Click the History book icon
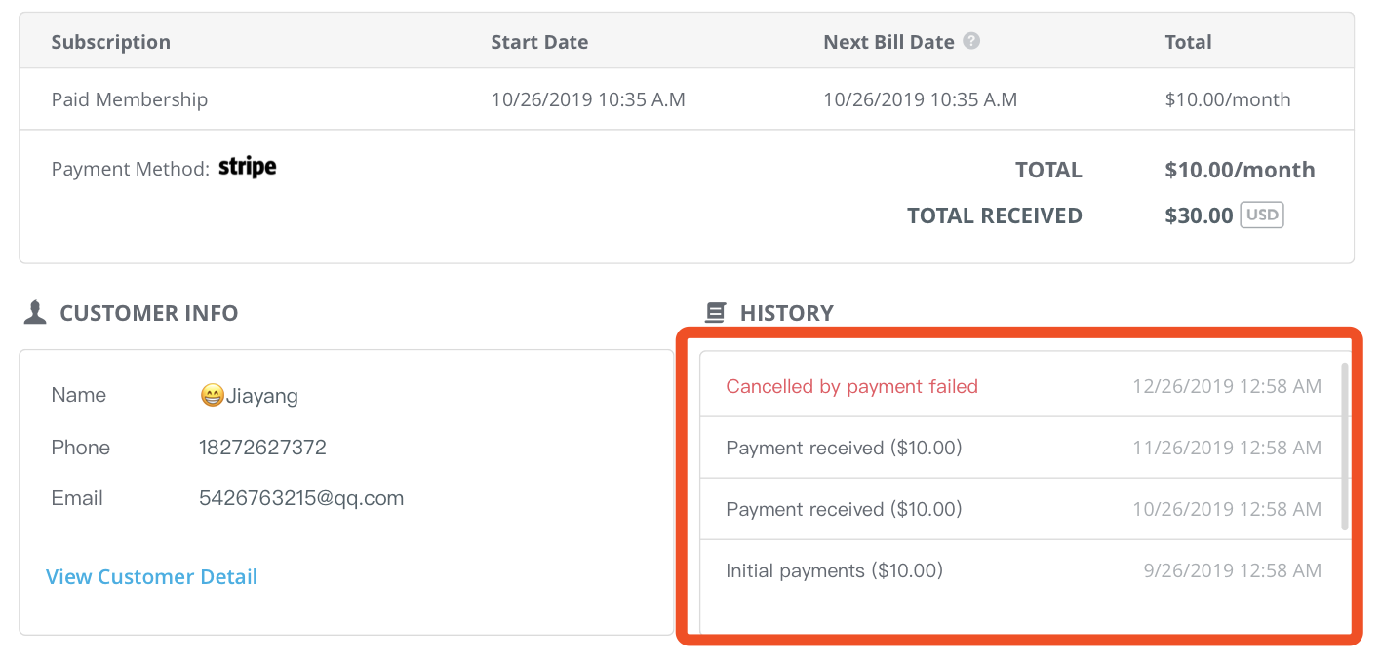The width and height of the screenshot is (1381, 665). 716,313
